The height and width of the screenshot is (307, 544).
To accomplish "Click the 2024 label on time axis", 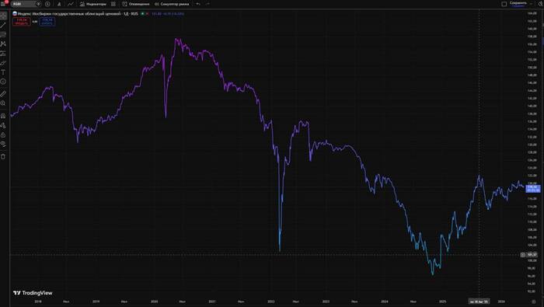I will coord(385,302).
